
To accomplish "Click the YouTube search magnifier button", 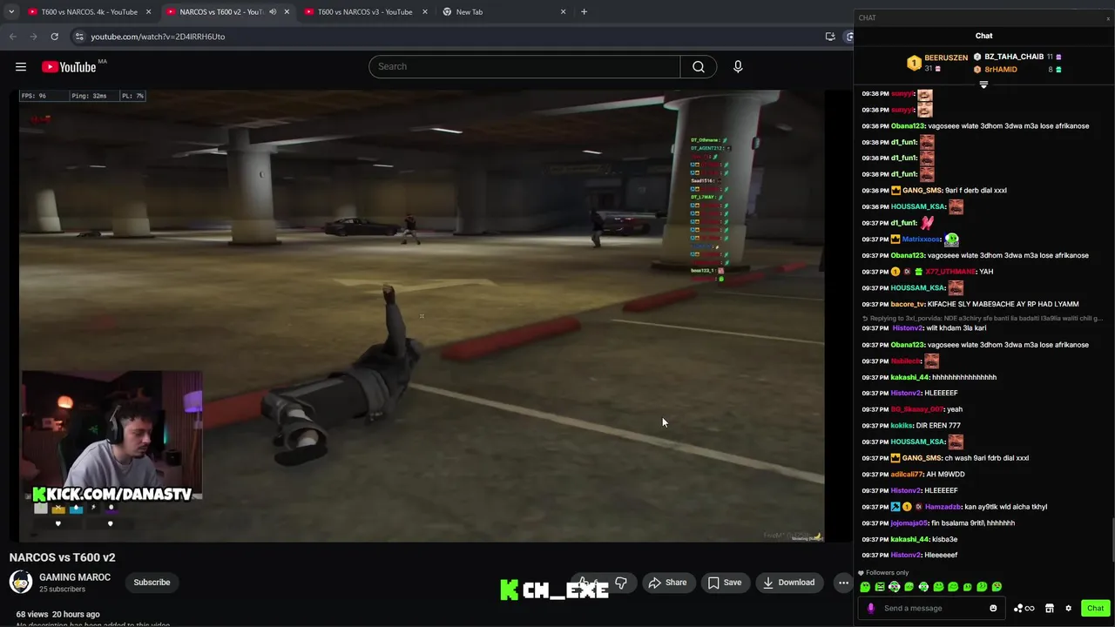I will (x=699, y=67).
